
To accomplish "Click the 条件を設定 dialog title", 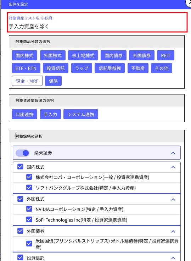I will pos(18,4).
